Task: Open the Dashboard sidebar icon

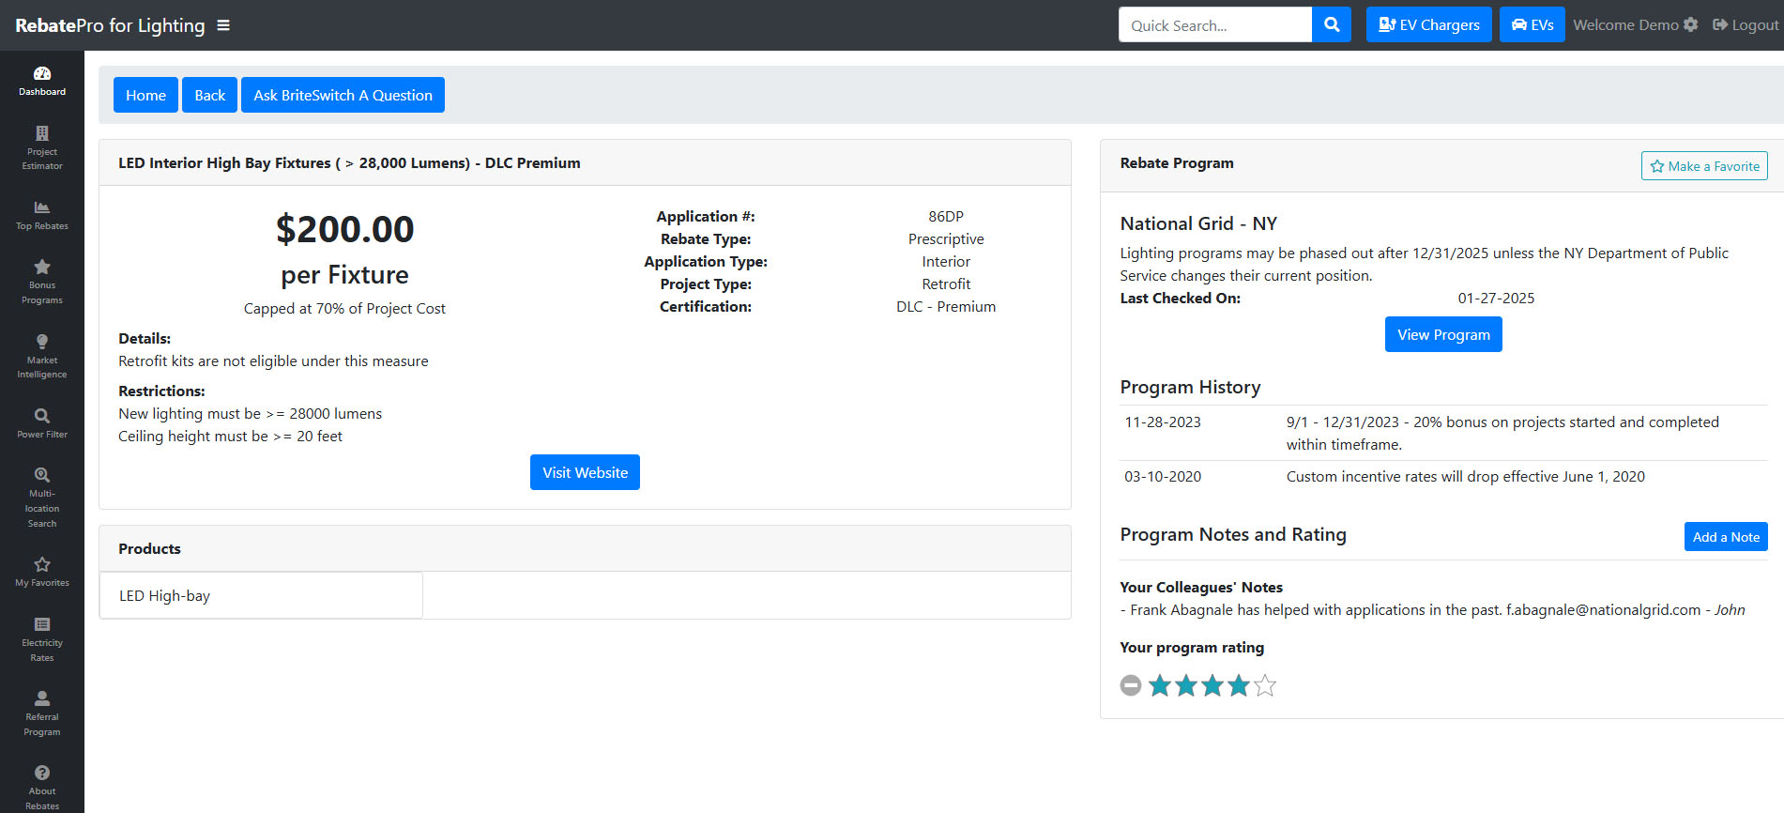Action: click(x=42, y=82)
